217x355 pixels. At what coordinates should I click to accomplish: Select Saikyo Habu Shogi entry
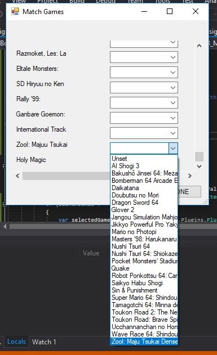click(x=144, y=283)
